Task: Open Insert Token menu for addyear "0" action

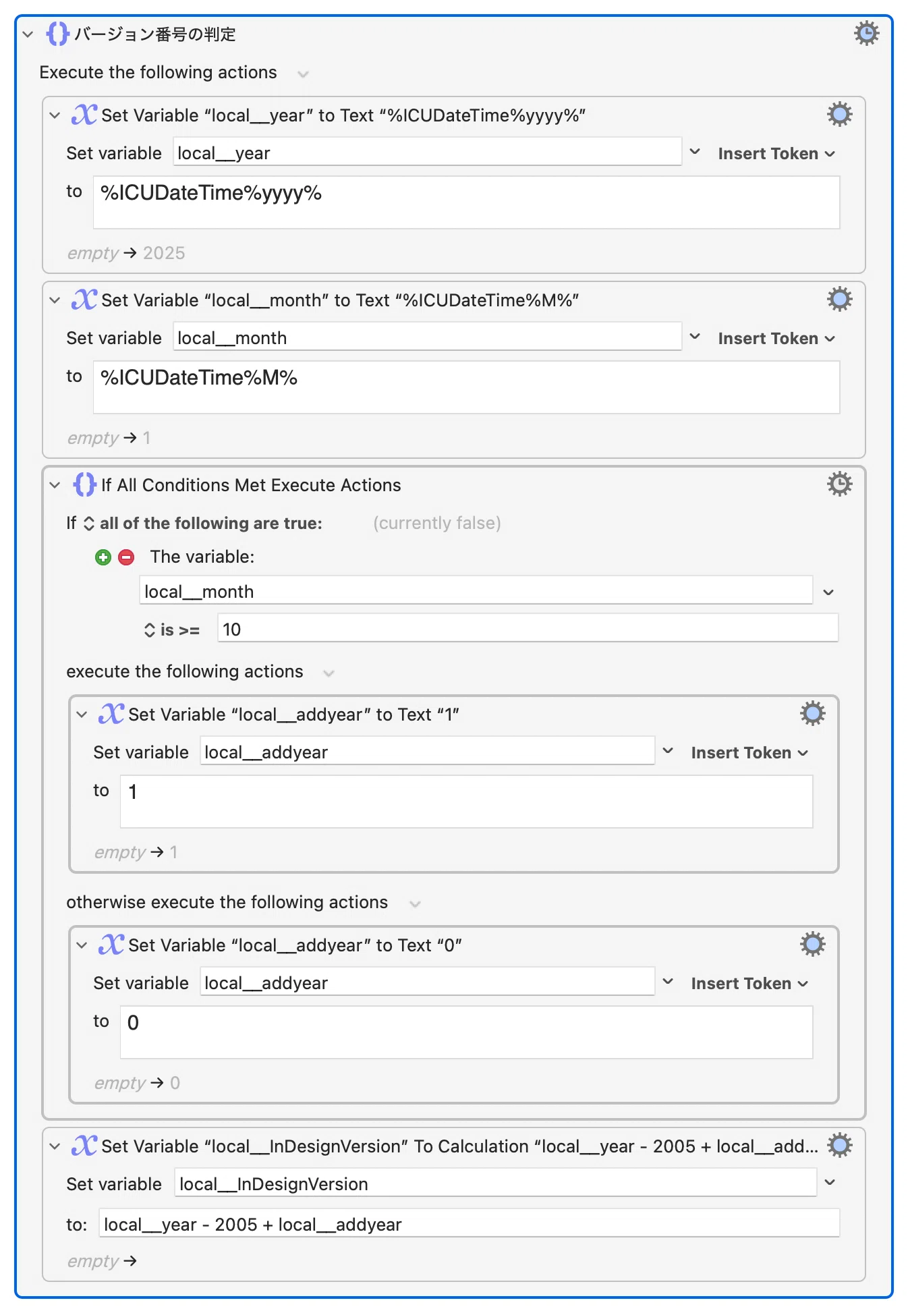Action: click(x=749, y=984)
